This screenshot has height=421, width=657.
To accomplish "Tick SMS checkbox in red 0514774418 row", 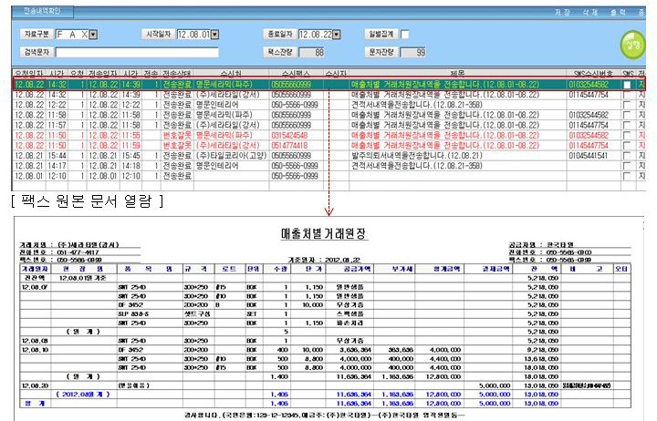I will coord(627,146).
